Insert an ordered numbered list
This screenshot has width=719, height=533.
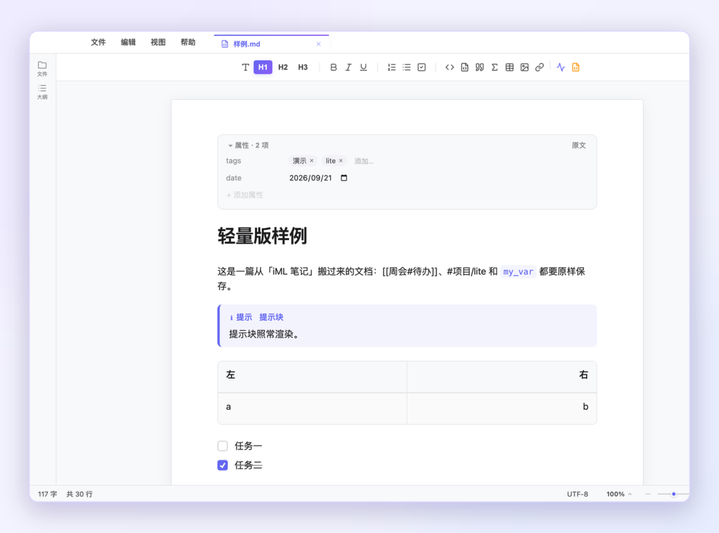coord(391,67)
